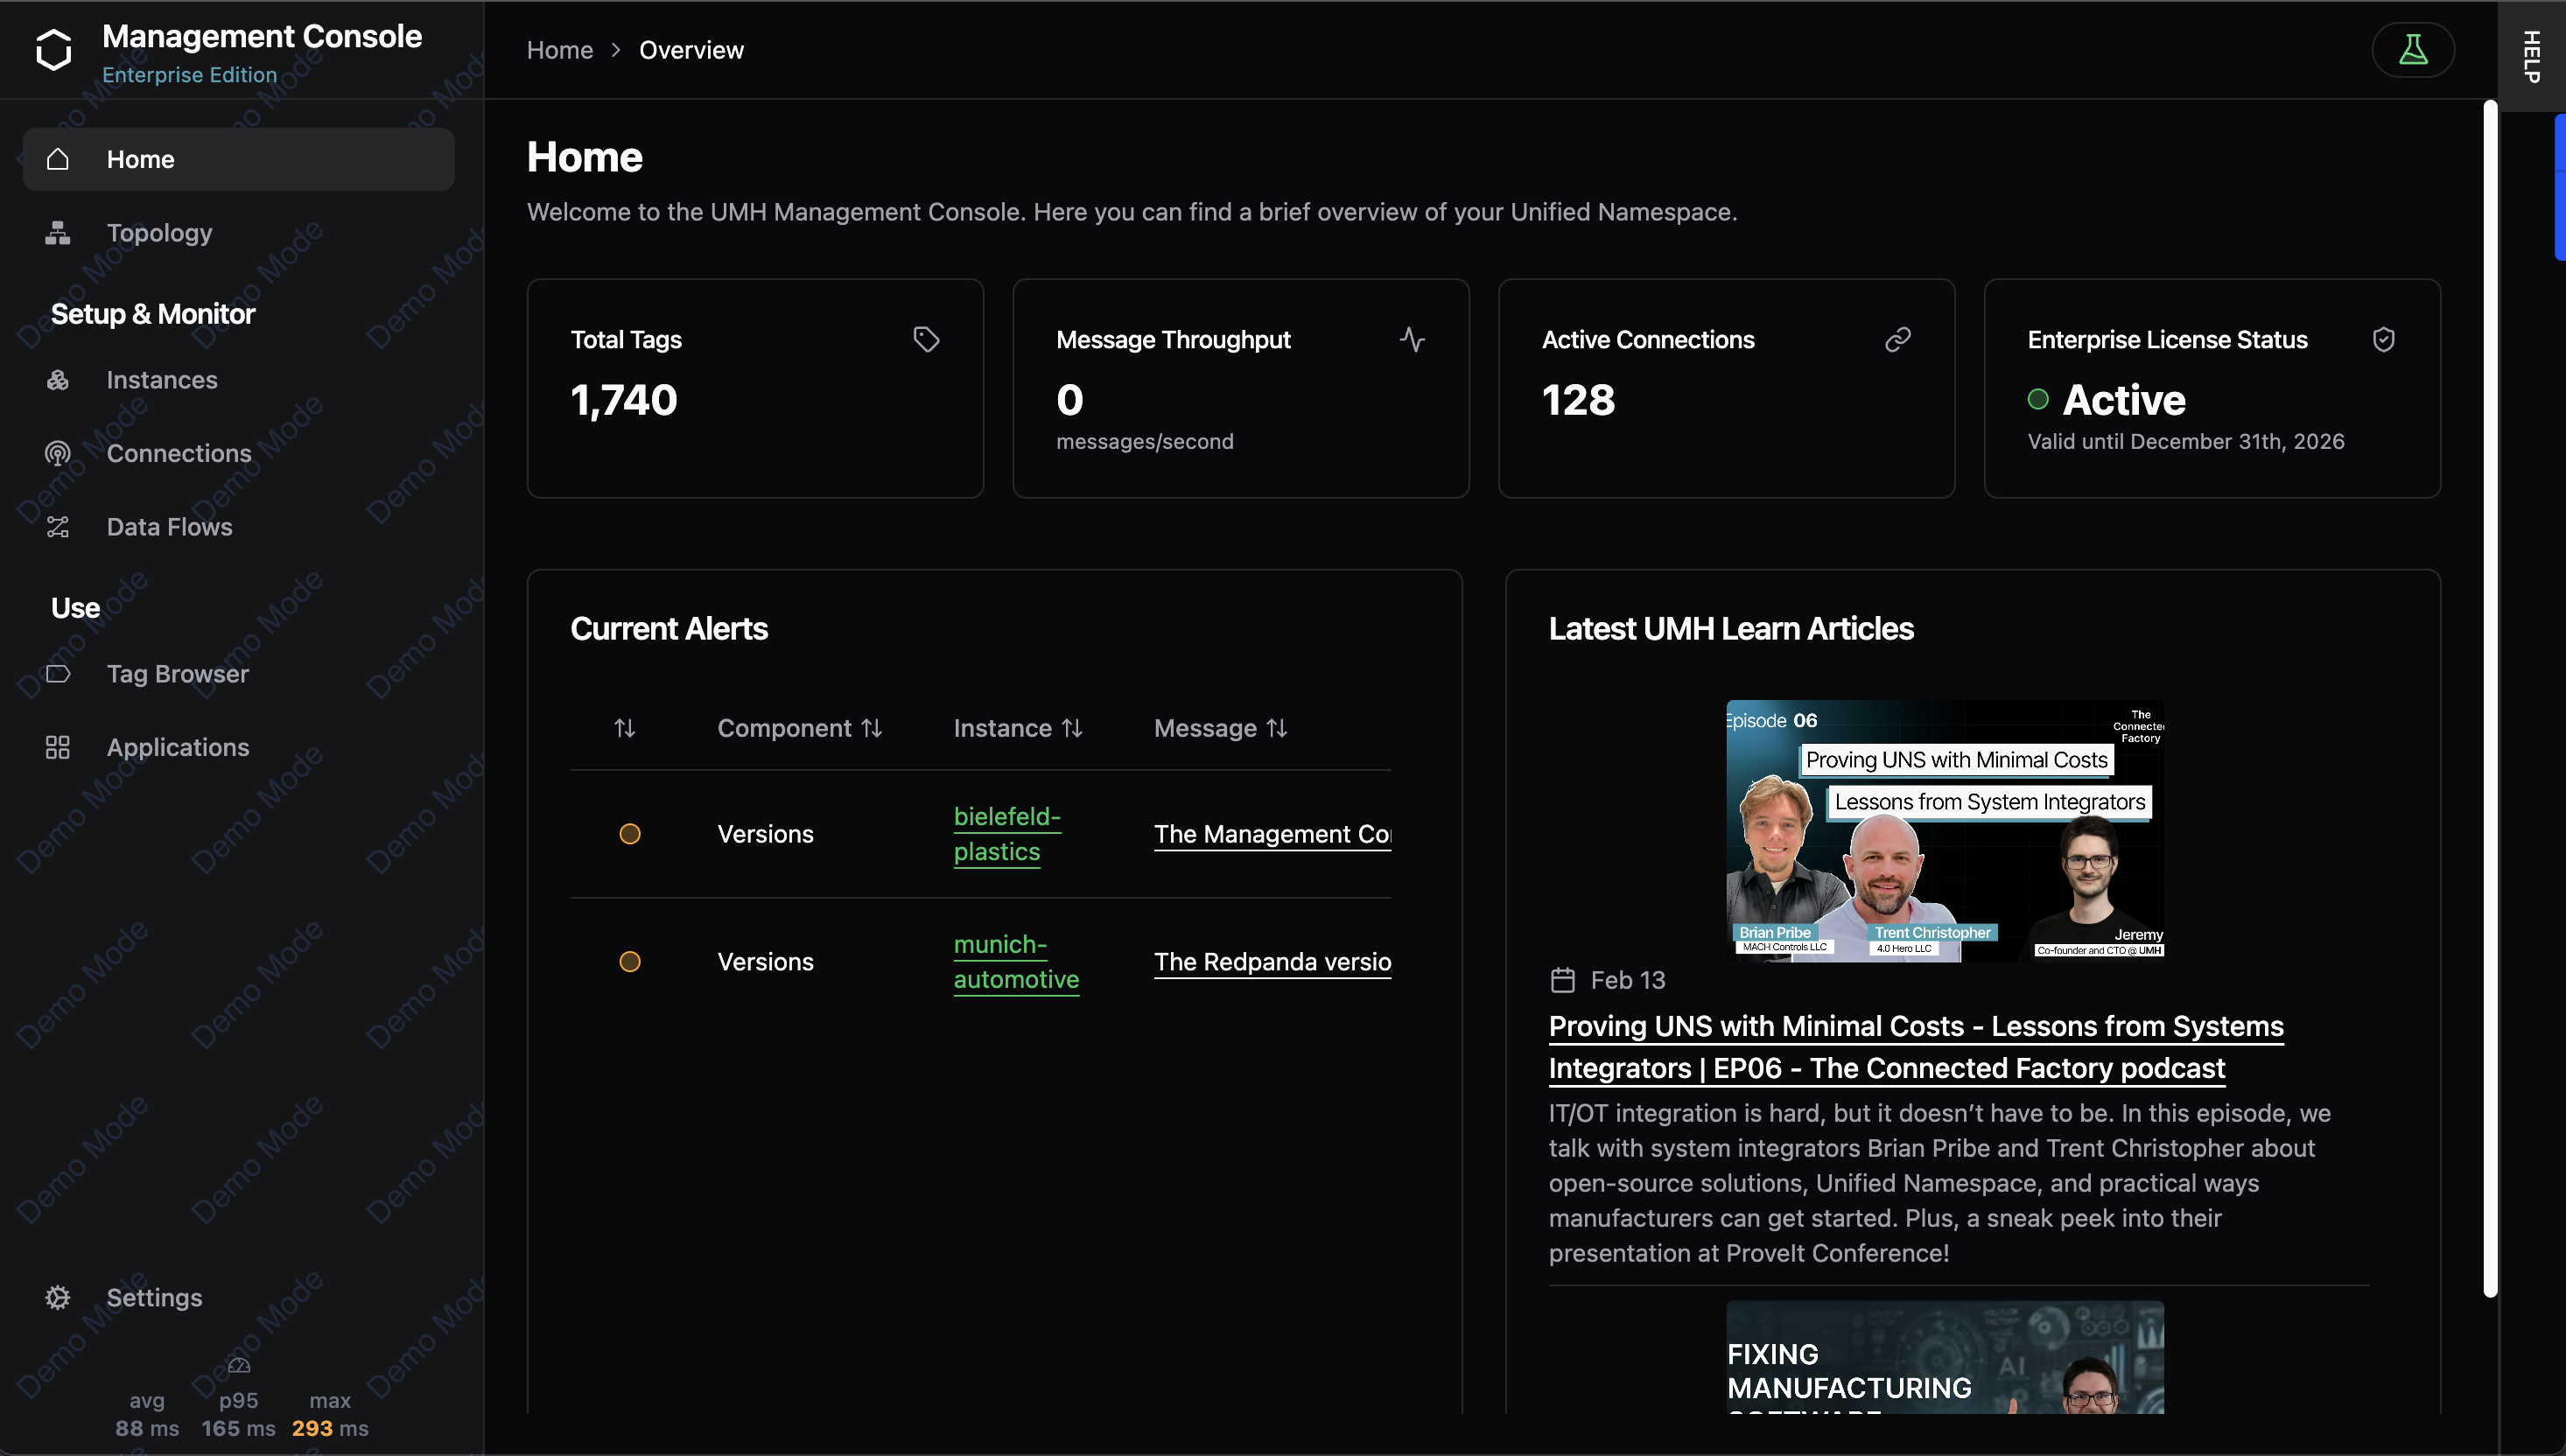Viewport: 2566px width, 1456px height.
Task: Click the Message Throughput activity icon
Action: pos(1412,340)
